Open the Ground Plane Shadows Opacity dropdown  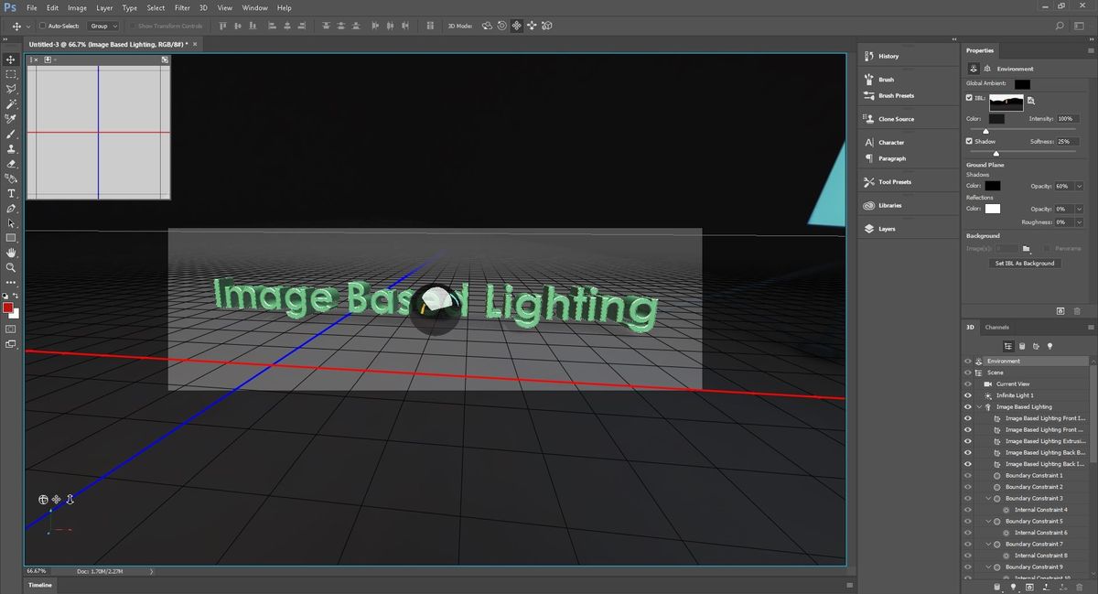click(1079, 185)
